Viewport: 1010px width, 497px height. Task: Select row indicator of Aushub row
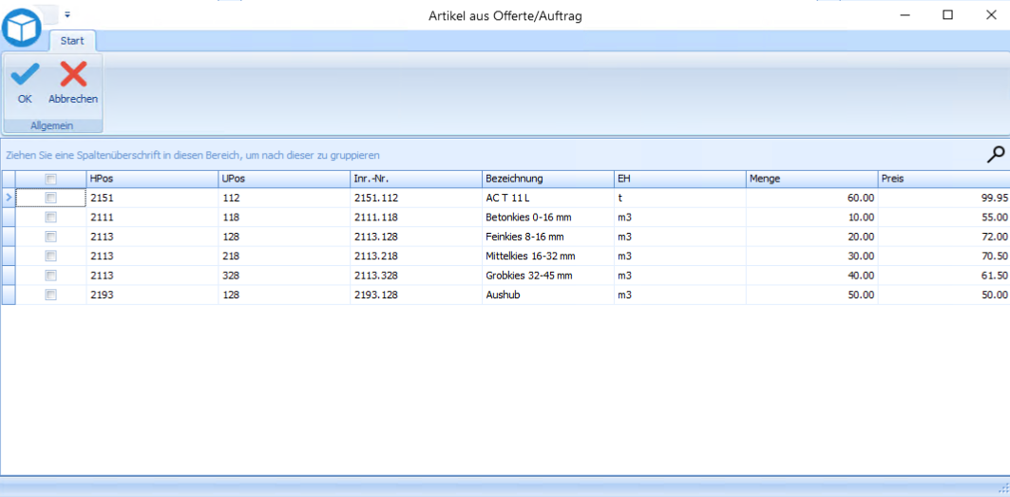pyautogui.click(x=9, y=295)
